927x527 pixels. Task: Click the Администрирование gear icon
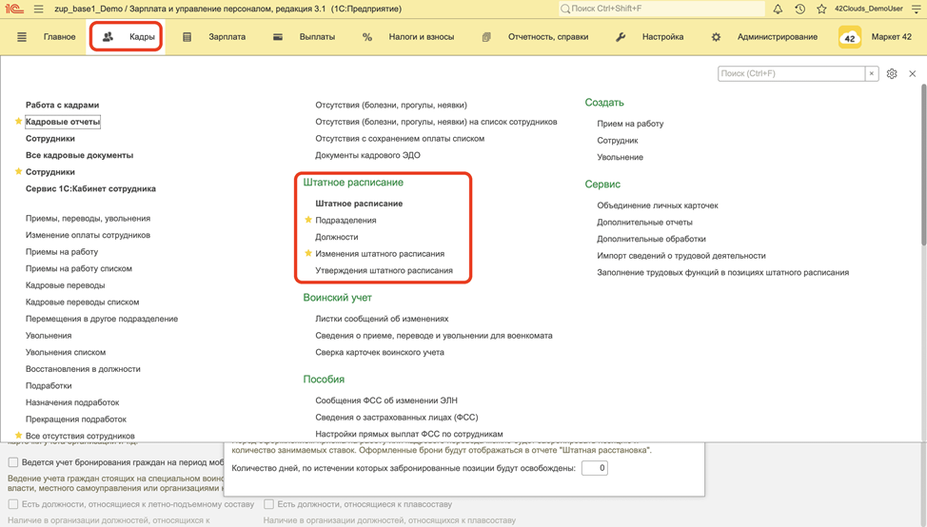point(716,37)
